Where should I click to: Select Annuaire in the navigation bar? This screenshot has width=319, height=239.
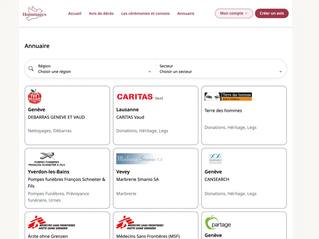click(186, 14)
